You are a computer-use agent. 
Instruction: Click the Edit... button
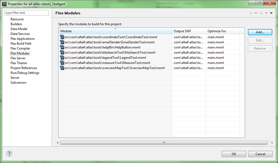click(x=260, y=40)
